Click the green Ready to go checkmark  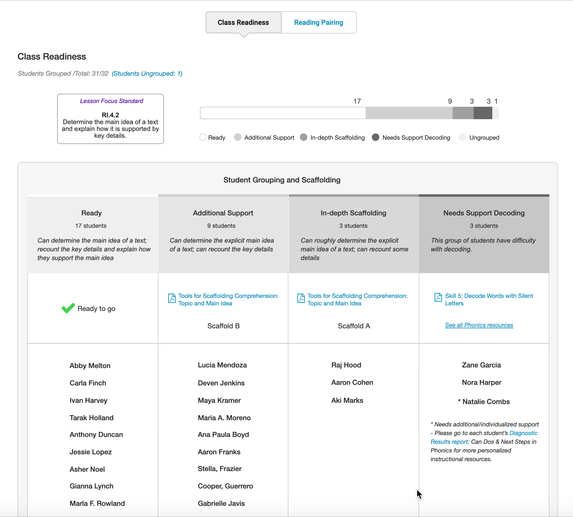[x=68, y=308]
